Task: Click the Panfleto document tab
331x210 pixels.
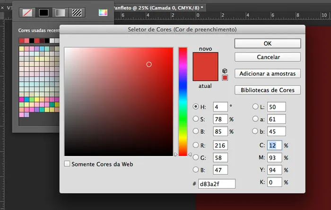Action: tap(159, 8)
